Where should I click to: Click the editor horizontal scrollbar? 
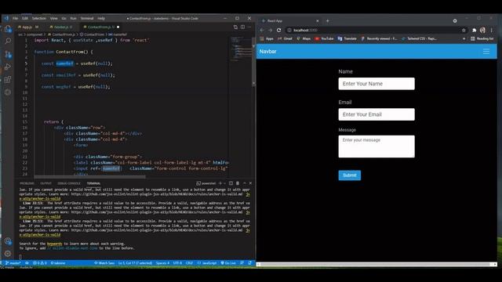pyautogui.click(x=89, y=177)
